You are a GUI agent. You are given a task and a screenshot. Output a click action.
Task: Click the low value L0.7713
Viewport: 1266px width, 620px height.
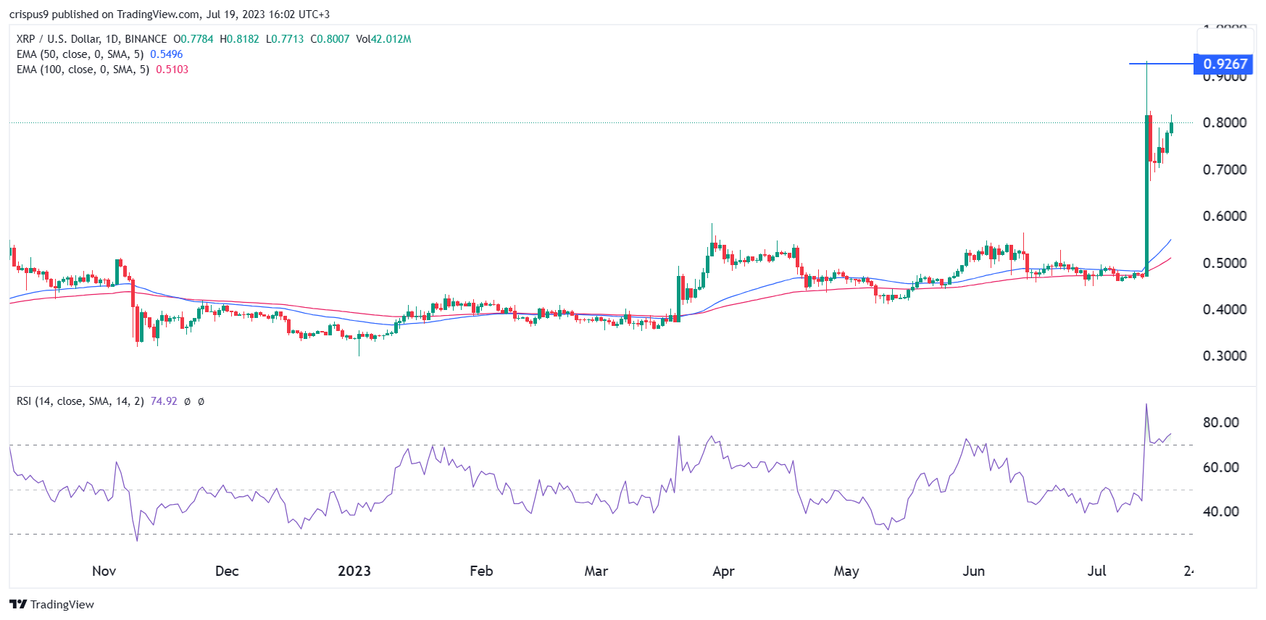pyautogui.click(x=285, y=39)
